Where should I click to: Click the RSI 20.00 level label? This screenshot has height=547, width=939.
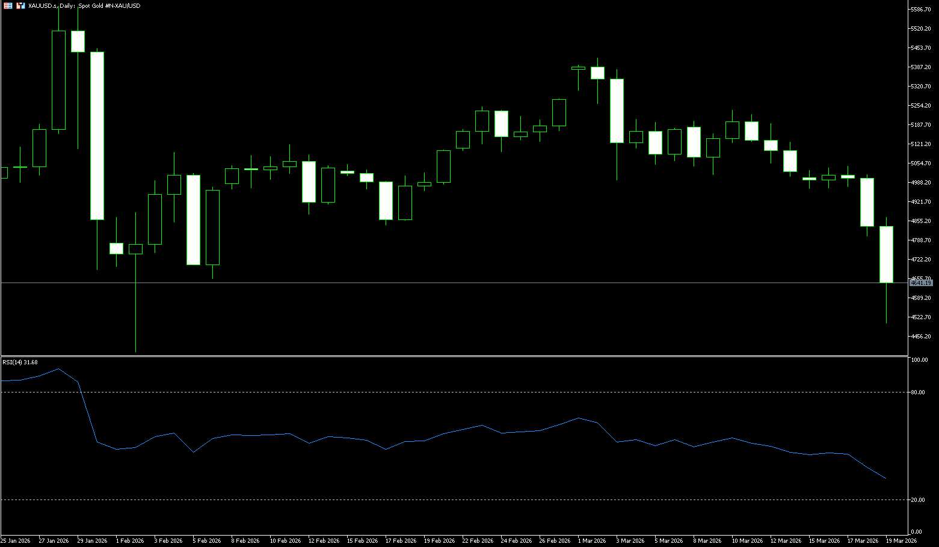coord(918,500)
